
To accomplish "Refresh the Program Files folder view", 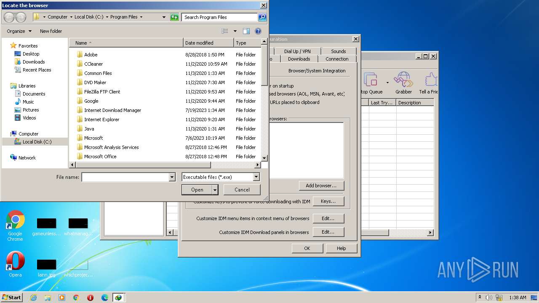I will coord(174,17).
